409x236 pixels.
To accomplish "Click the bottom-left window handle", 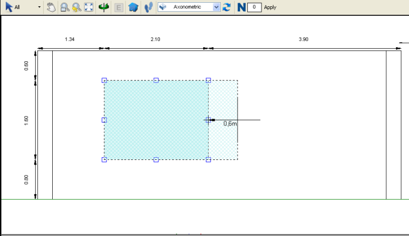I will [104, 159].
